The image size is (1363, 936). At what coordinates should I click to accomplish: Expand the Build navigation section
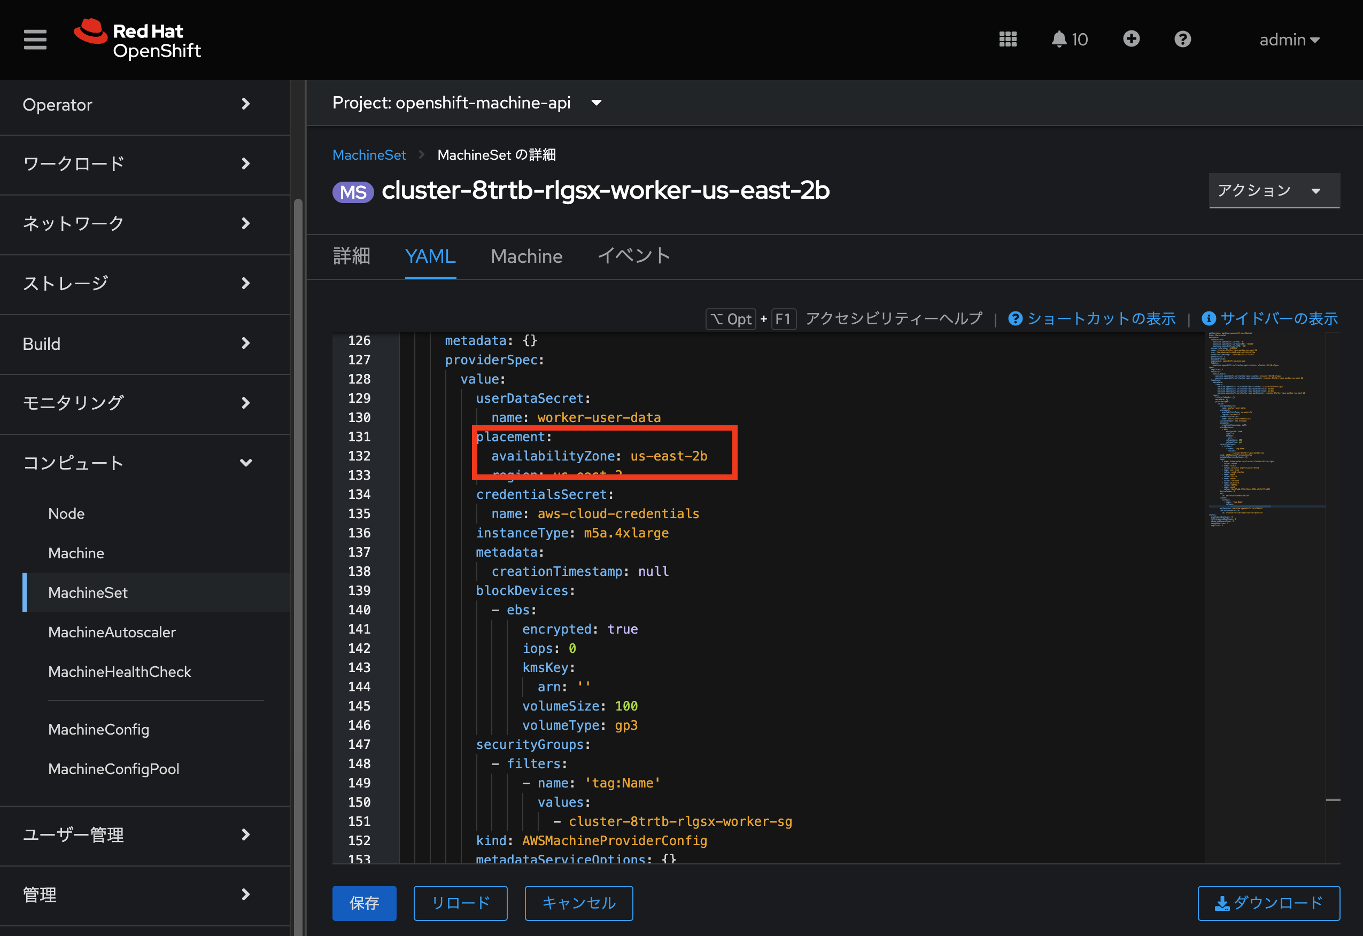click(144, 344)
